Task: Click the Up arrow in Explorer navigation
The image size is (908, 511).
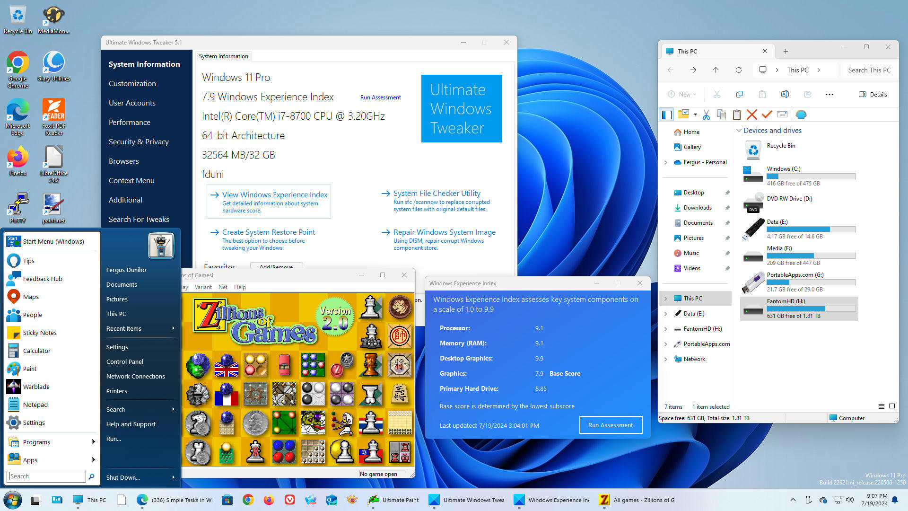Action: click(716, 70)
